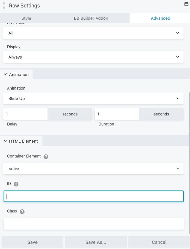Click the Delay seconds unit label
This screenshot has width=190, height=249.
click(70, 114)
